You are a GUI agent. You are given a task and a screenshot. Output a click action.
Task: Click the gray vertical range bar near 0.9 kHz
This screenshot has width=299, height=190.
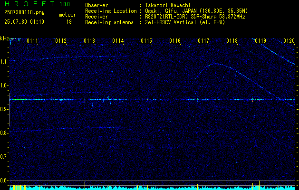coord(9,110)
